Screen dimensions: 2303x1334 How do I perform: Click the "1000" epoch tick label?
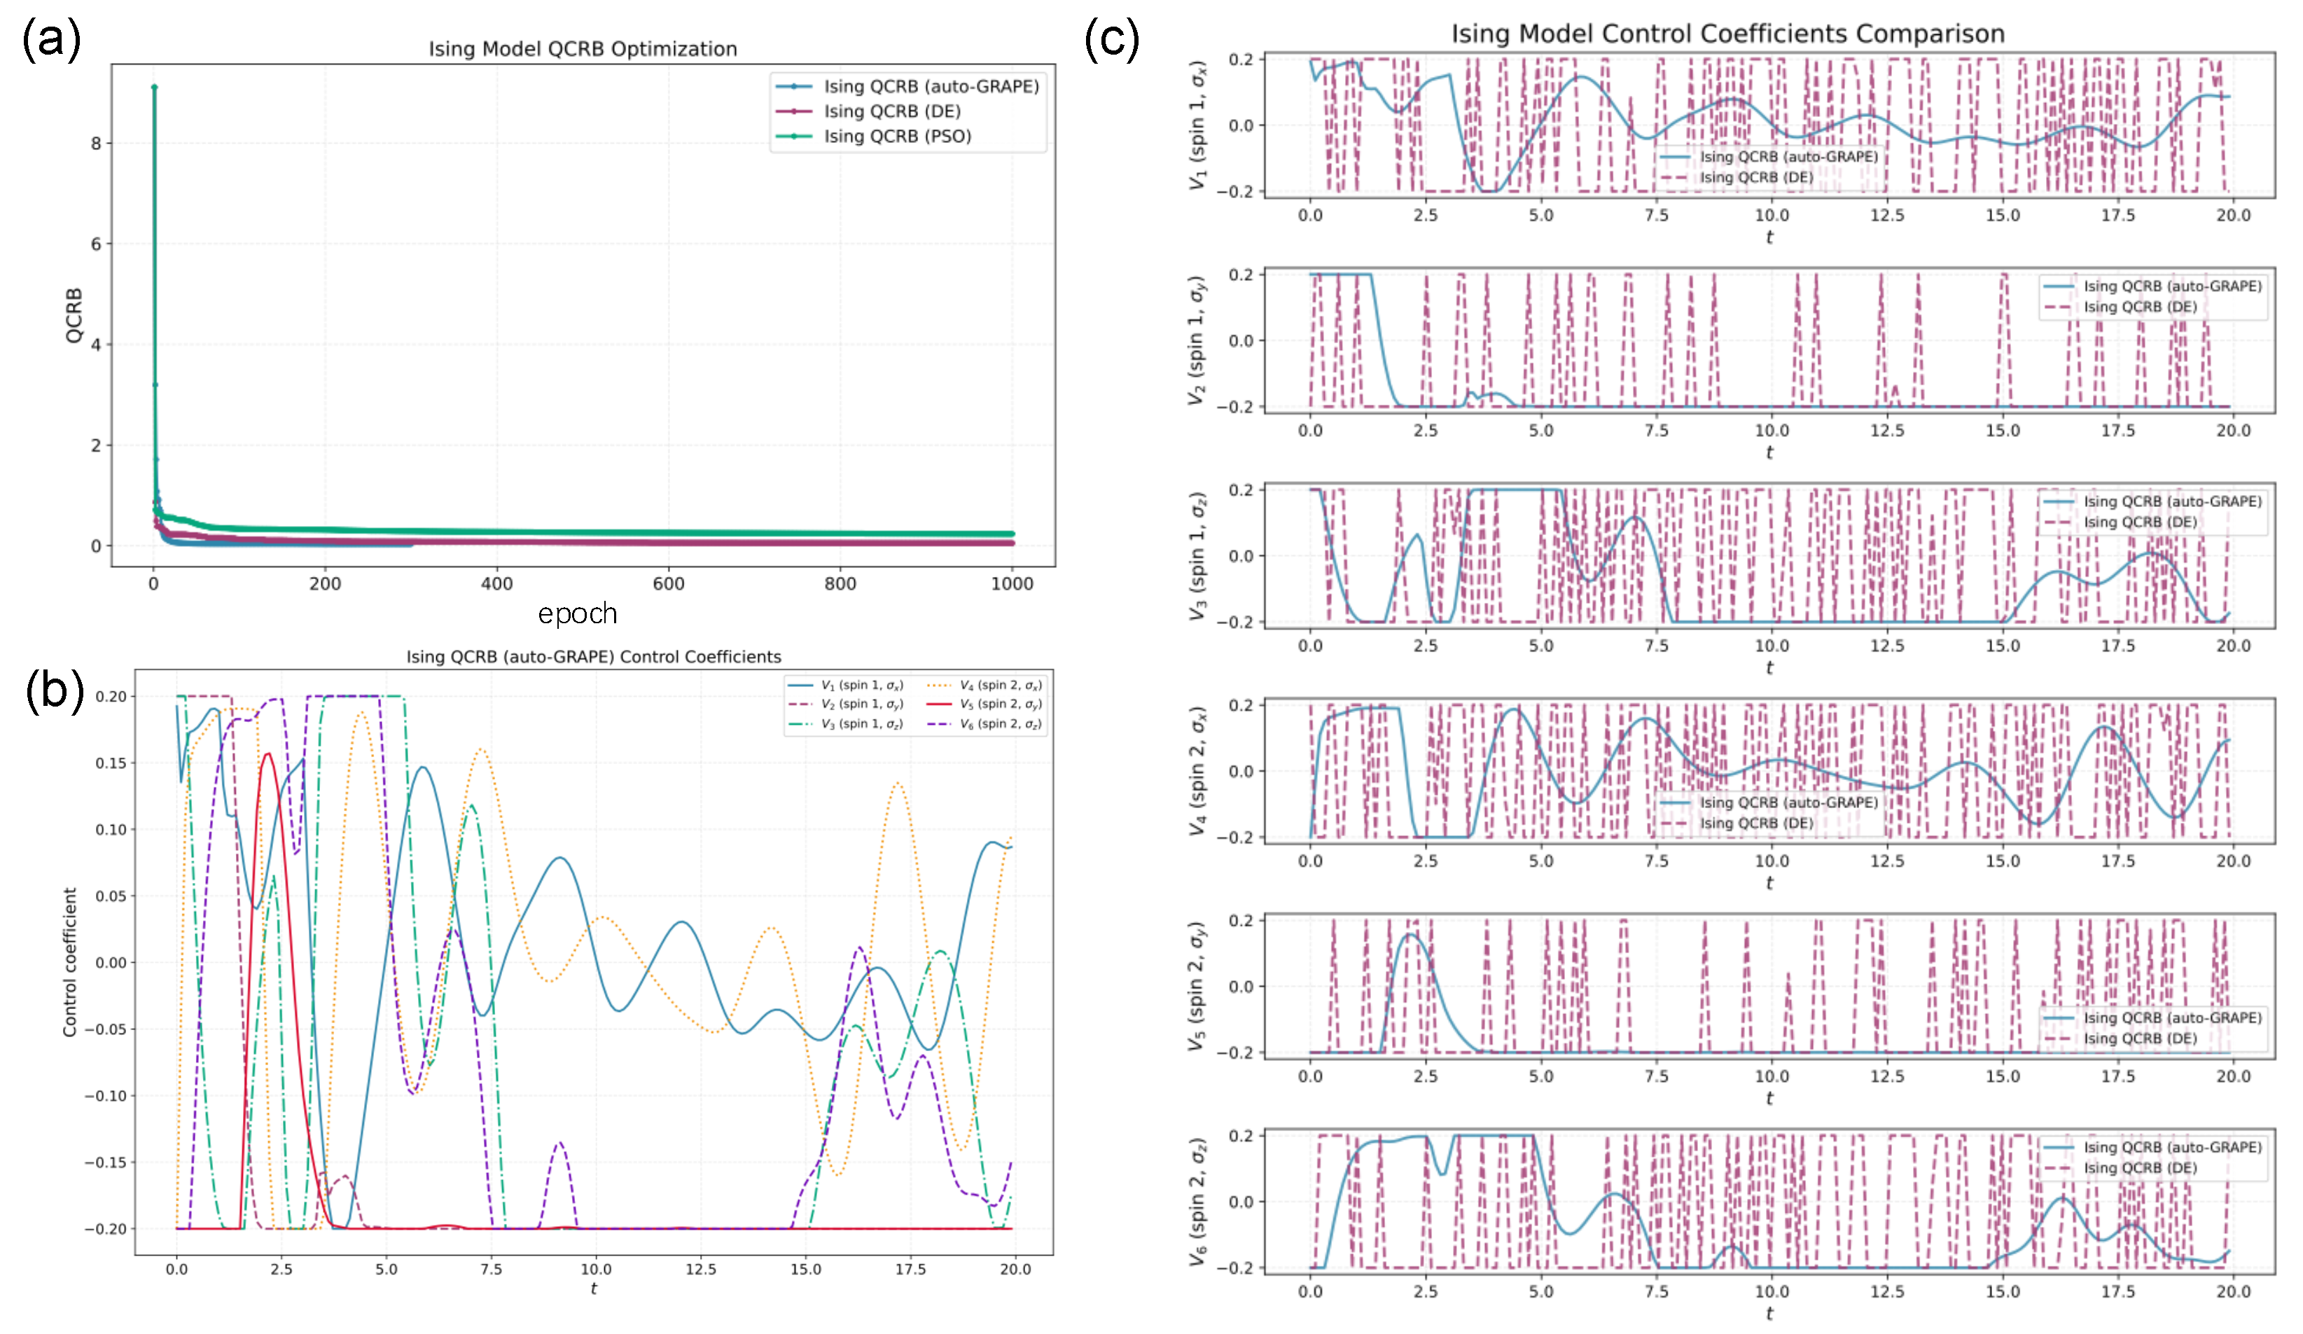coord(1012,584)
